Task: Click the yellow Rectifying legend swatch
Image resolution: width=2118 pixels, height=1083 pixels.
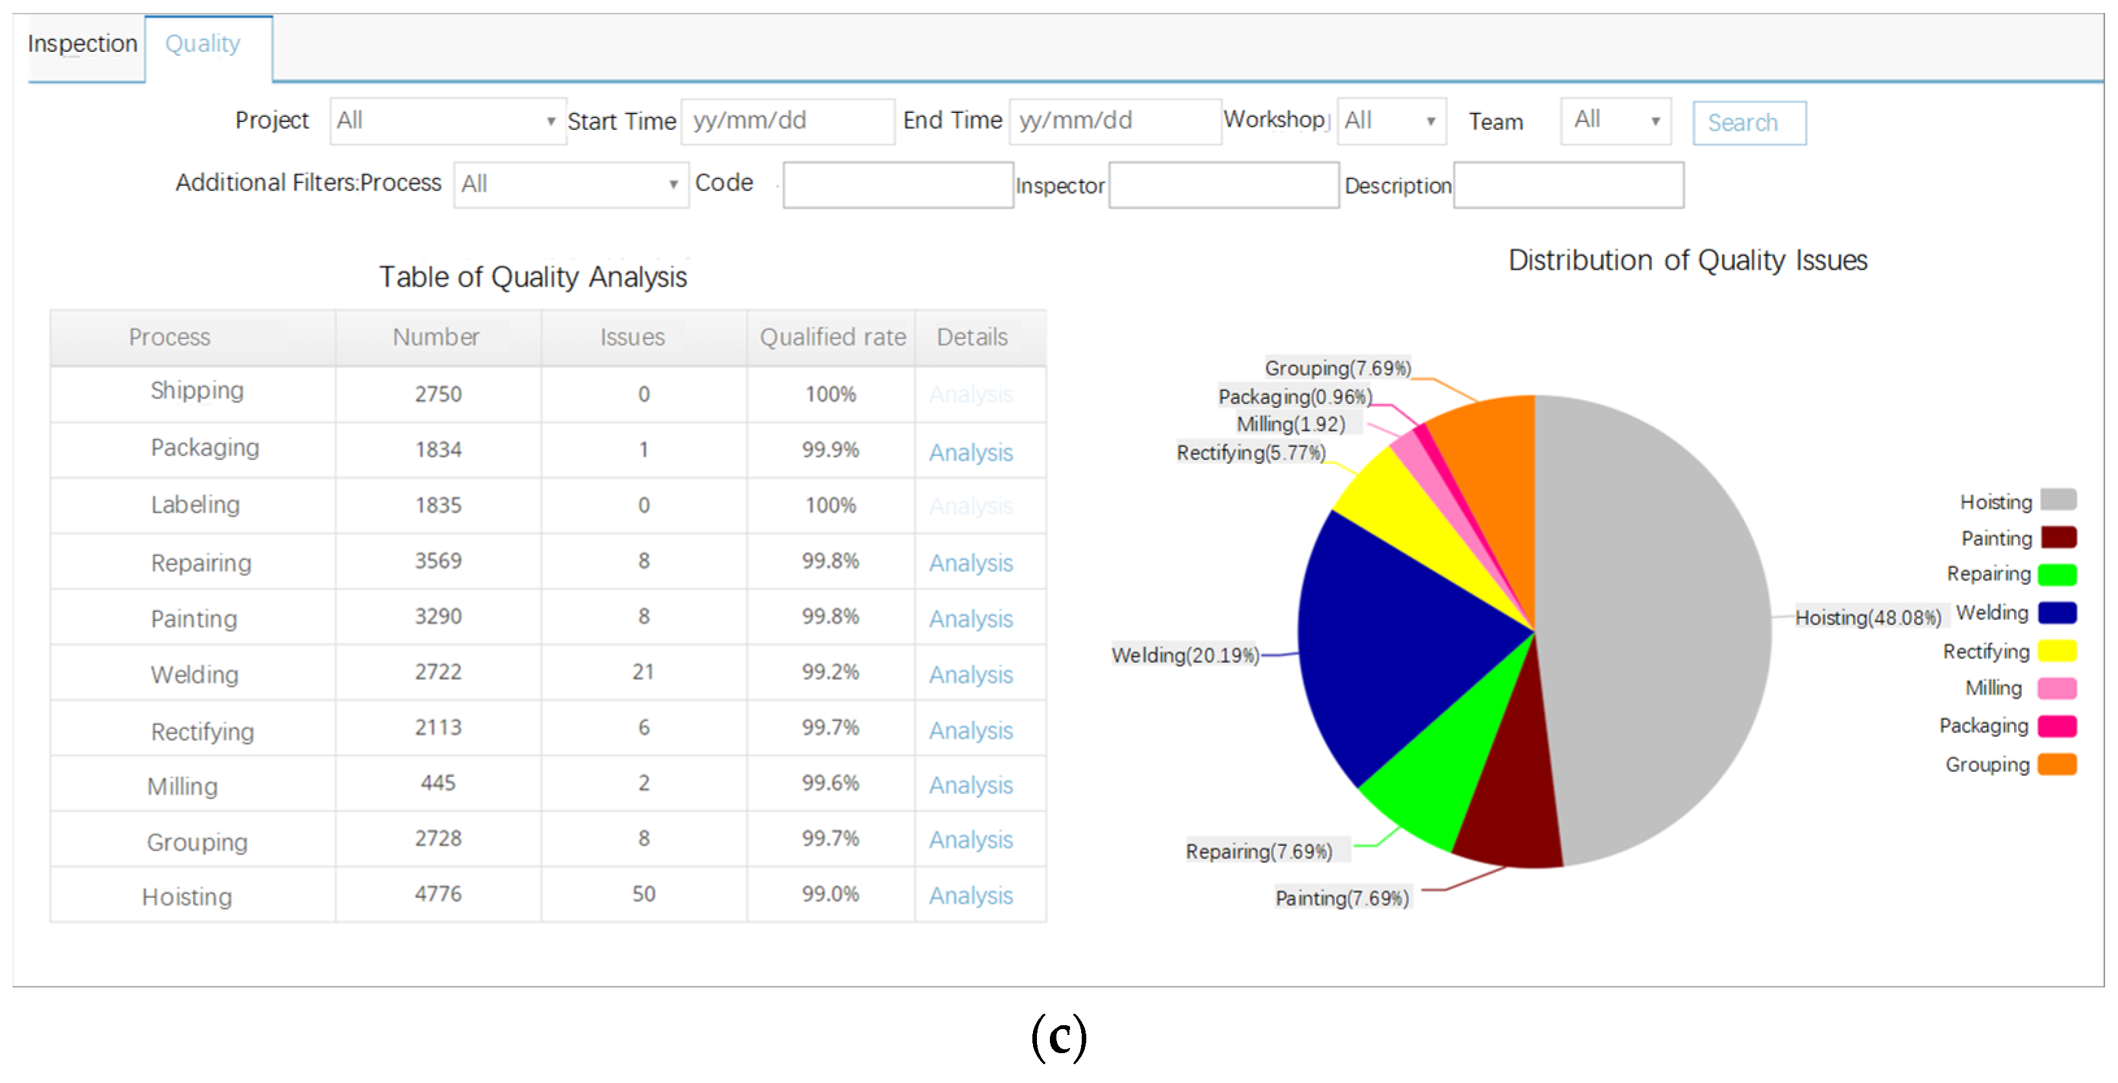Action: [2057, 651]
